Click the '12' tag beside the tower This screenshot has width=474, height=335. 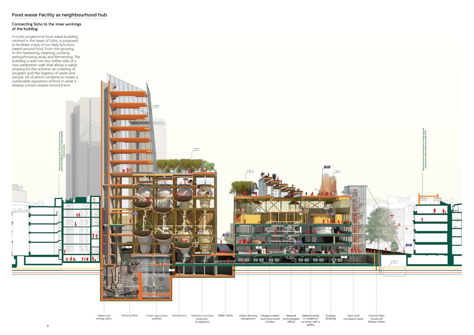pyautogui.click(x=156, y=107)
